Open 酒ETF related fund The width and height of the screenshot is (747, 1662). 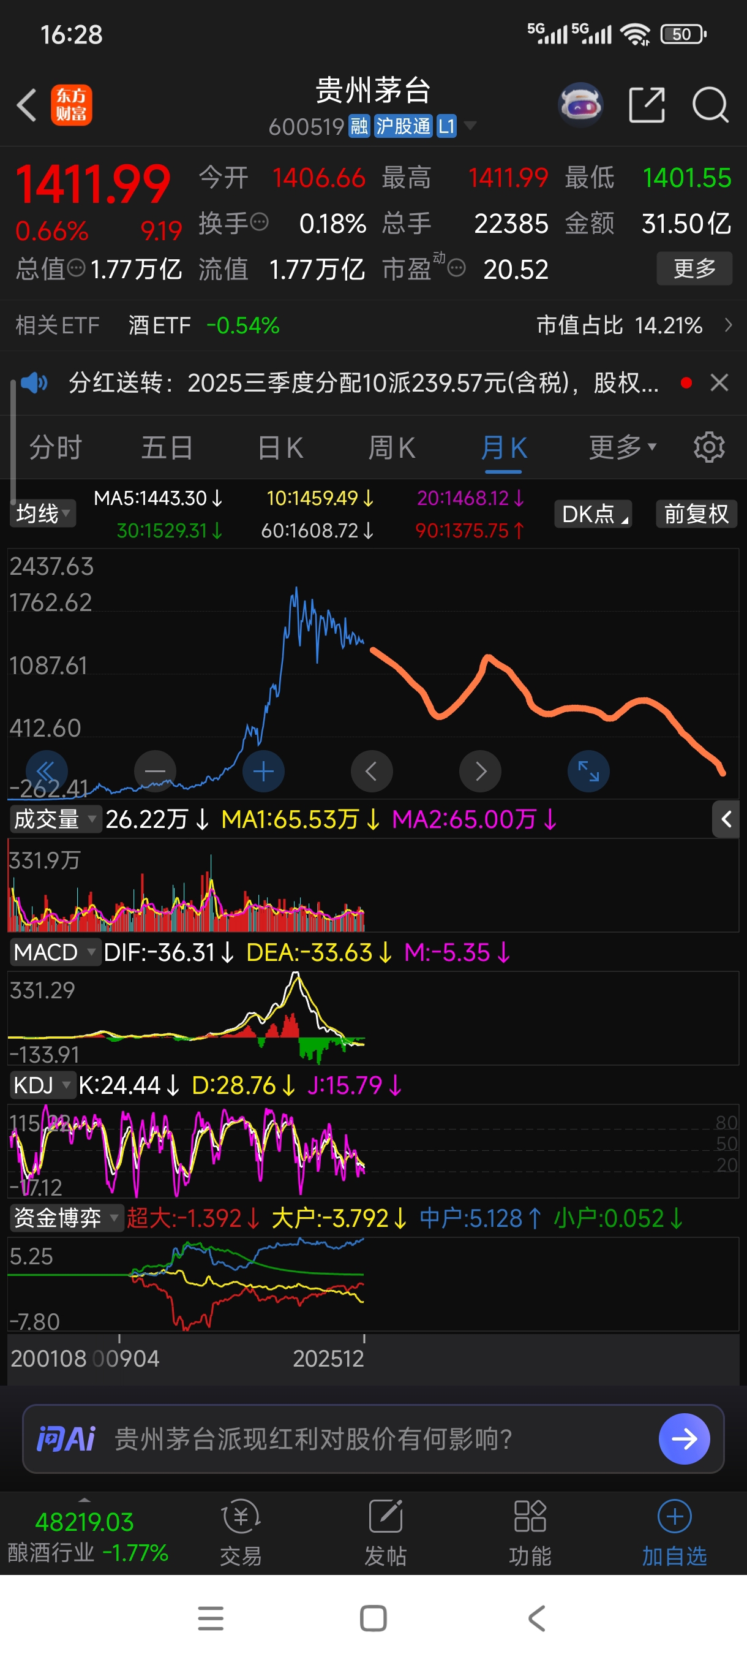pos(204,325)
